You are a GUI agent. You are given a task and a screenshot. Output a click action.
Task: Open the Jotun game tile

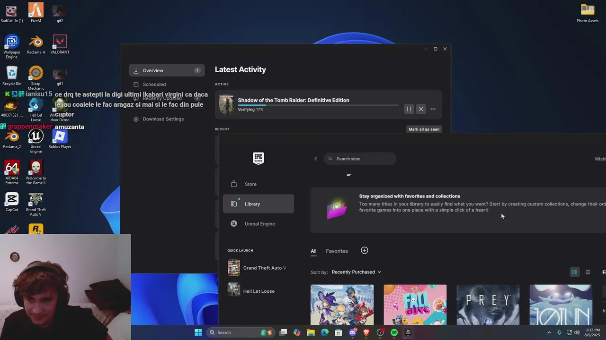561,305
